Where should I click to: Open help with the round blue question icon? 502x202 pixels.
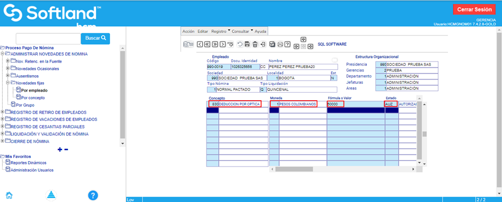(93, 195)
